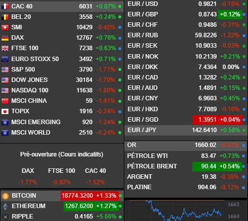Click the green status dot on CAC 40 row
The height and width of the screenshot is (221, 248).
point(120,6)
